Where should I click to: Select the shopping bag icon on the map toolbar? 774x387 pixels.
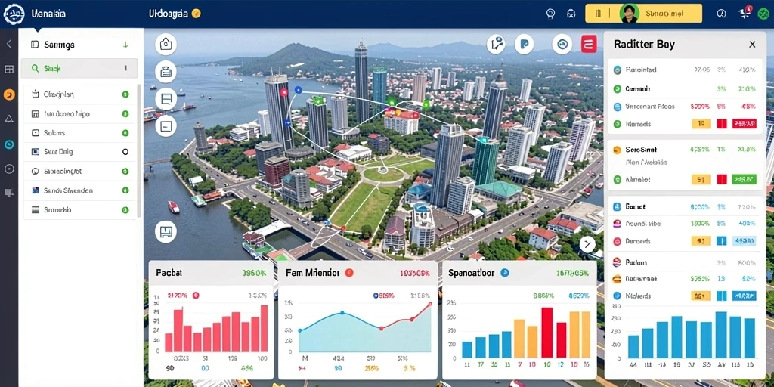pos(166,45)
